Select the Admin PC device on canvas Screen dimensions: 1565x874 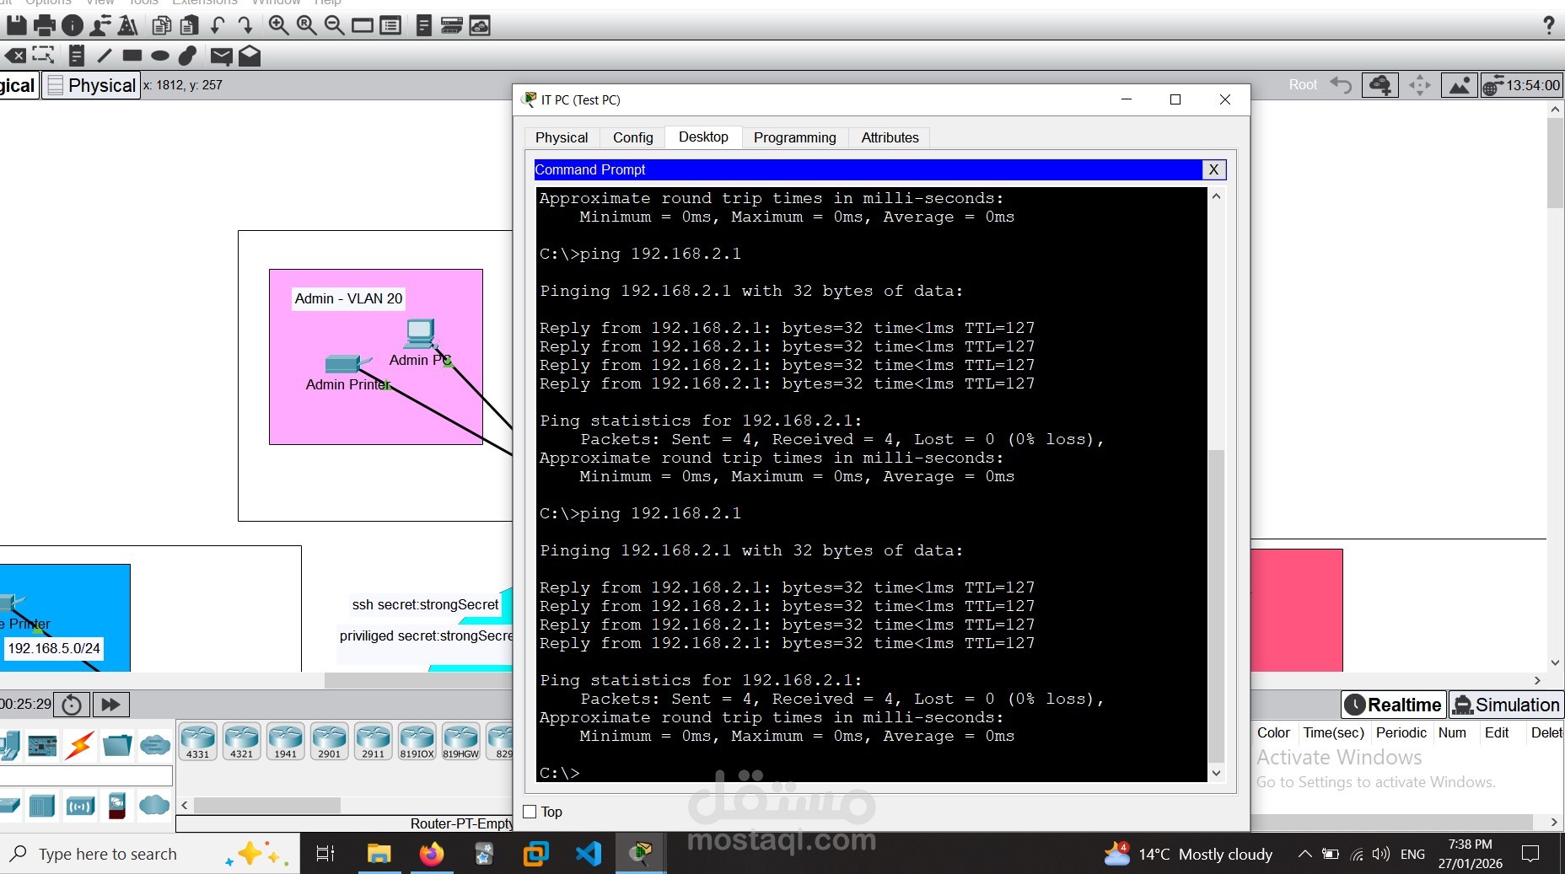(420, 334)
